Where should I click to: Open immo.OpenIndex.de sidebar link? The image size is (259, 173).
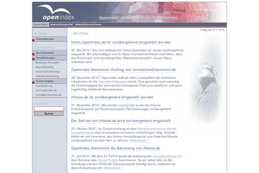tap(46, 90)
